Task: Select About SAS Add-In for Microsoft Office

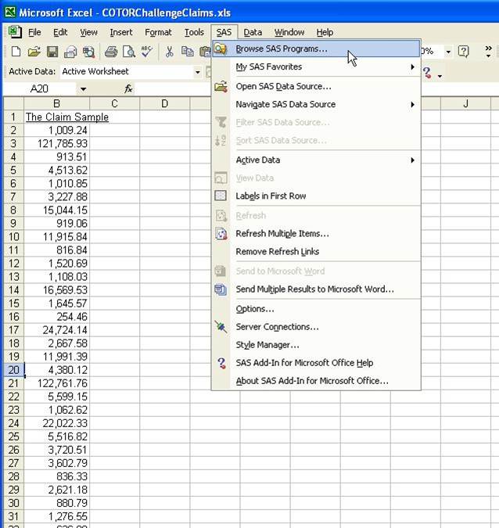Action: (317, 381)
